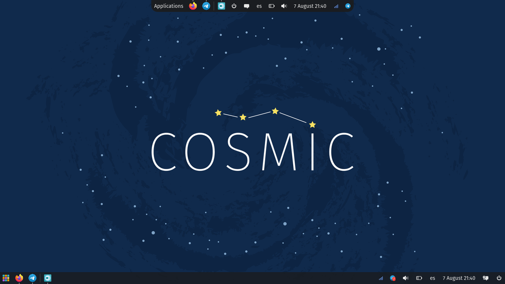The height and width of the screenshot is (284, 505).
Task: Click the power session icon in top panel
Action: tap(234, 6)
